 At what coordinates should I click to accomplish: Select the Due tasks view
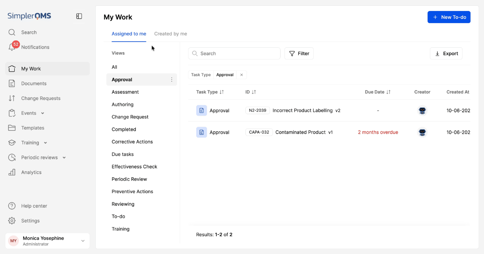(x=142, y=155)
